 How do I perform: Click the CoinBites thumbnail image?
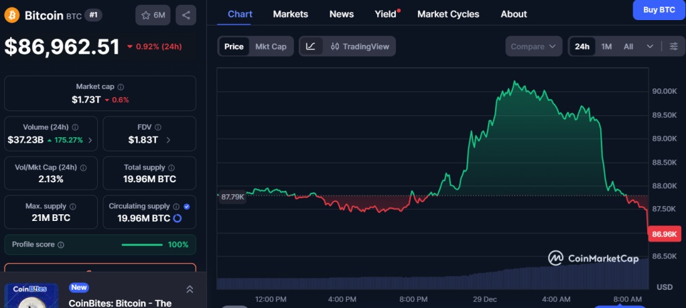pos(31,296)
